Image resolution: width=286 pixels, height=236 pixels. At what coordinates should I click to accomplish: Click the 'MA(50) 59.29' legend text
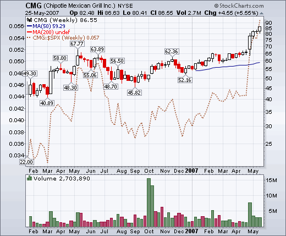click(x=49, y=26)
